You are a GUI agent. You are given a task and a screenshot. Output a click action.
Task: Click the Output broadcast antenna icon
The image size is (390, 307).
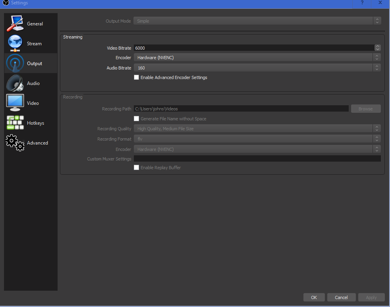point(15,63)
